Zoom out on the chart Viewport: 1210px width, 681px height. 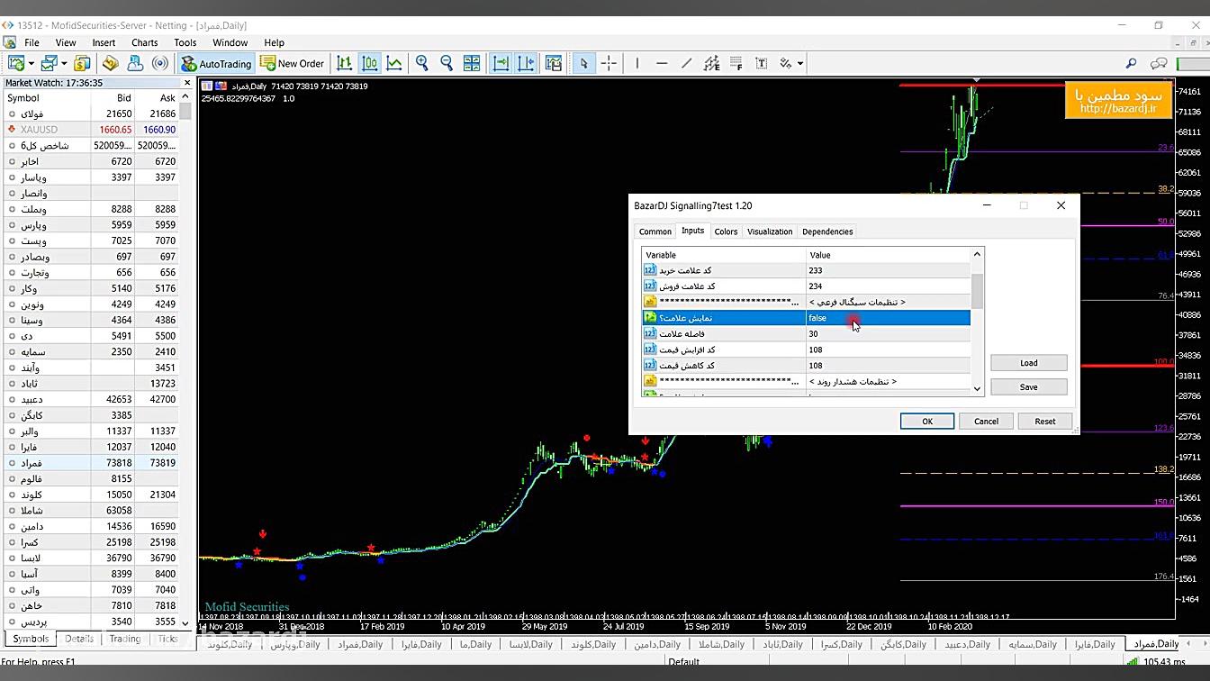pyautogui.click(x=447, y=63)
